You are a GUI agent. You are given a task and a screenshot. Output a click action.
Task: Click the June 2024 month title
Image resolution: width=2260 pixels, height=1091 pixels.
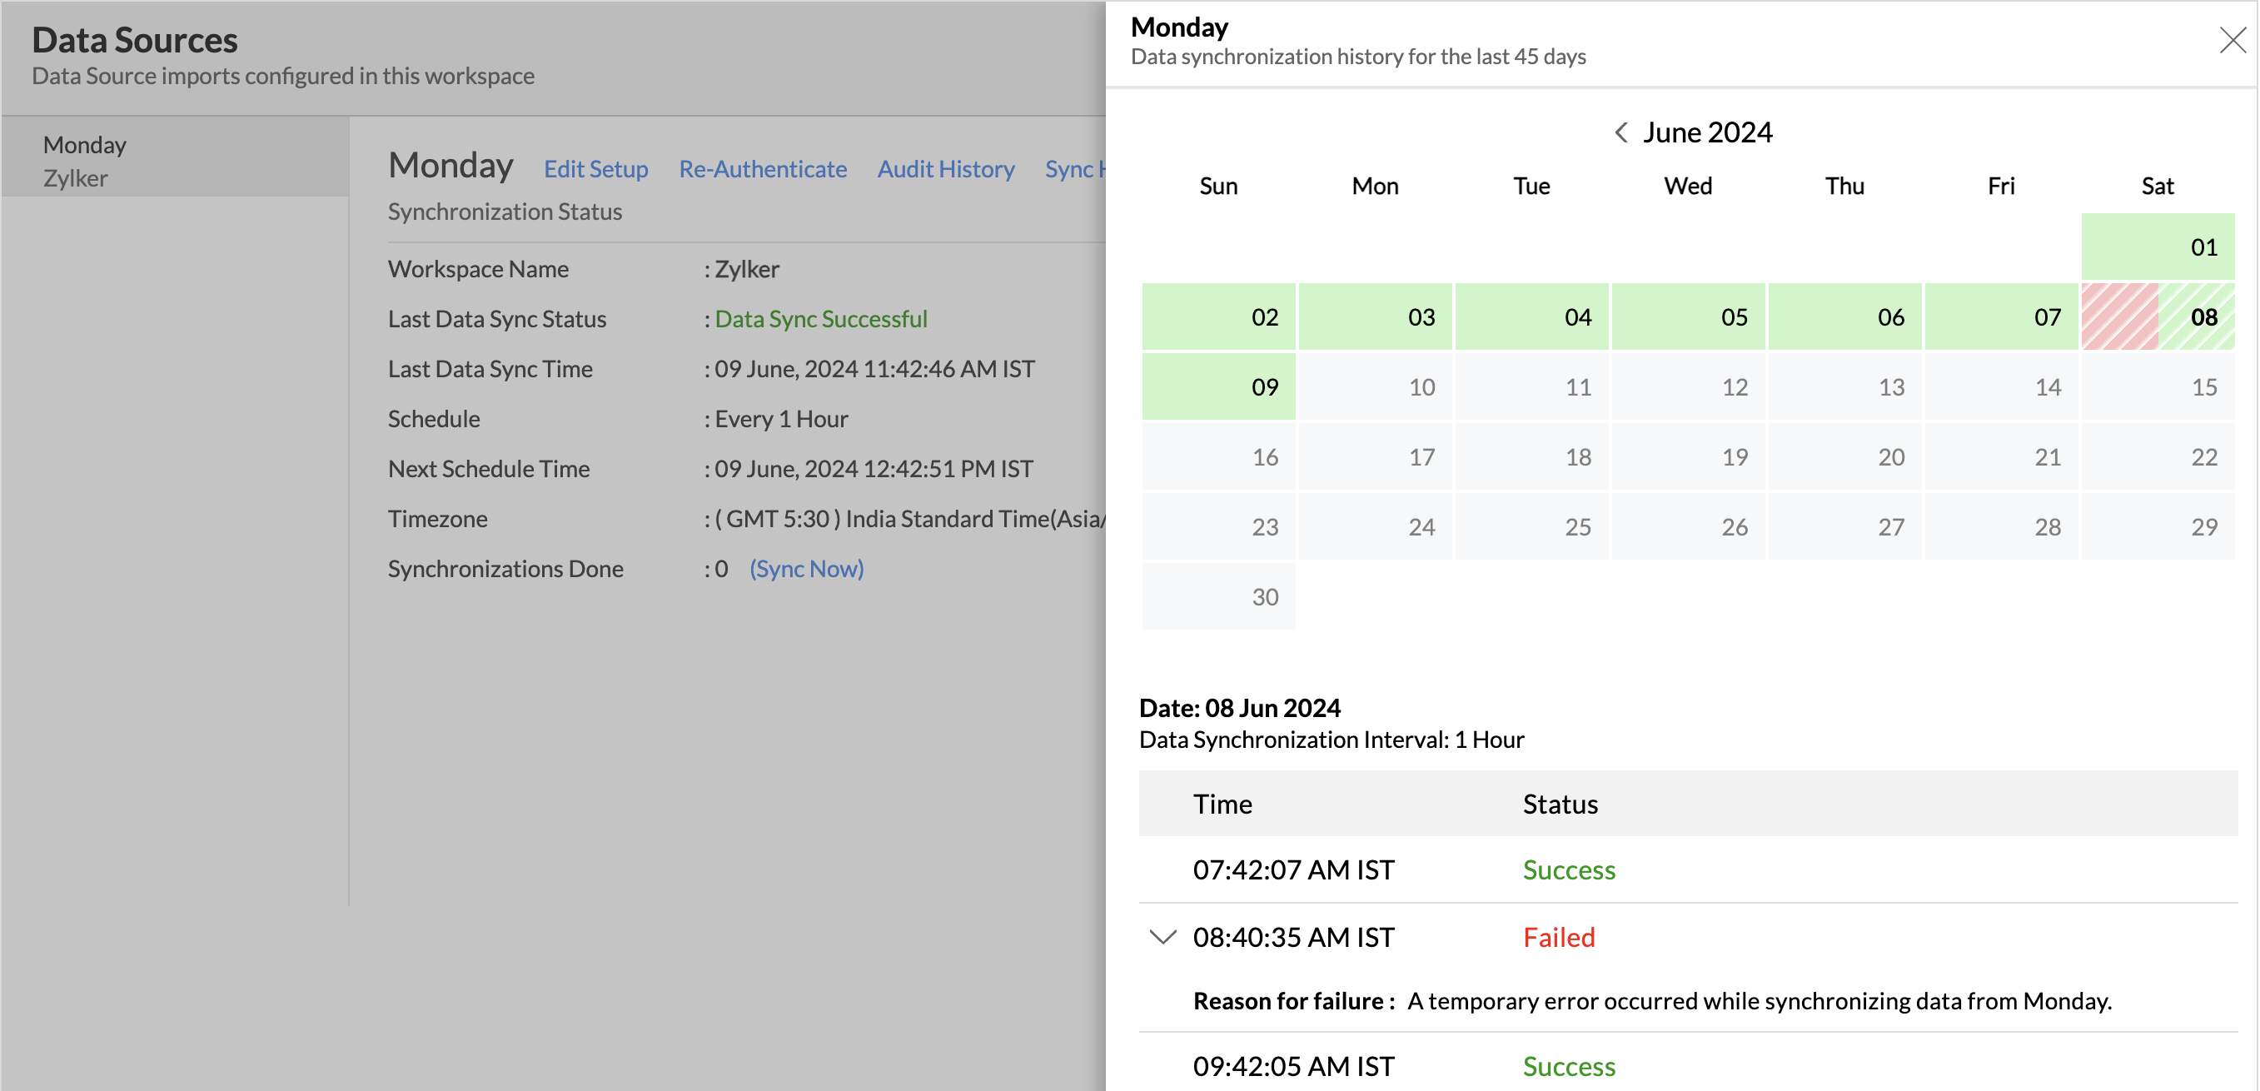coord(1707,132)
